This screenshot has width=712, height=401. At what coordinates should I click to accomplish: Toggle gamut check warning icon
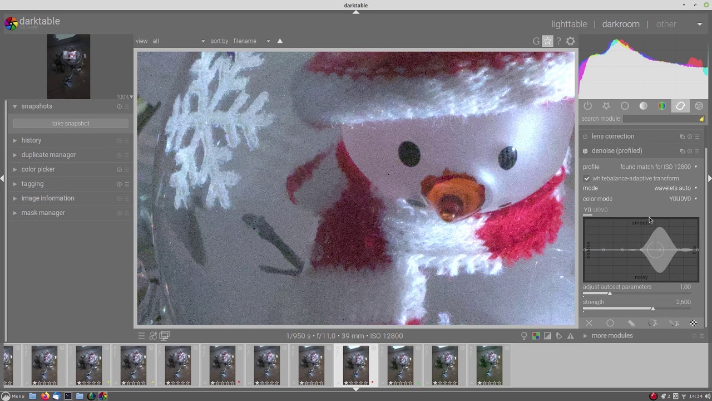coord(570,336)
